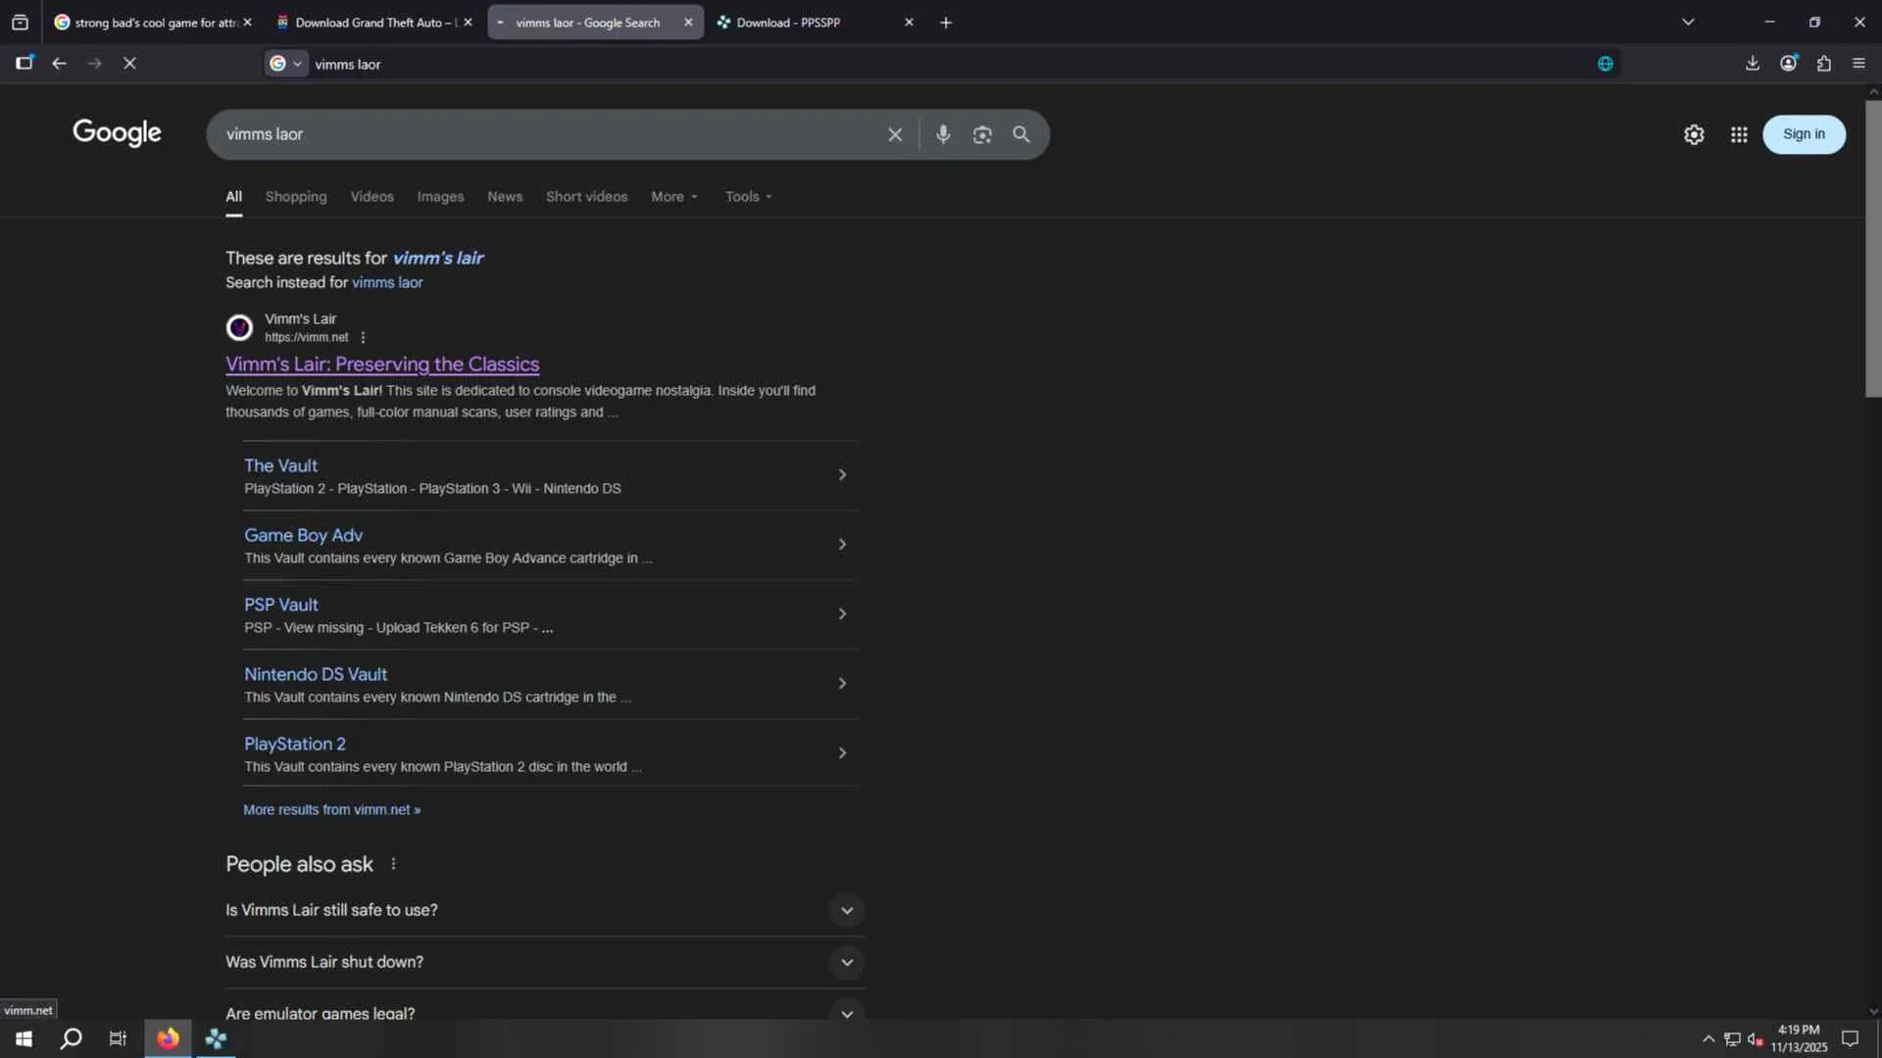Open Google Lens image search icon
The width and height of the screenshot is (1882, 1058).
pyautogui.click(x=982, y=134)
